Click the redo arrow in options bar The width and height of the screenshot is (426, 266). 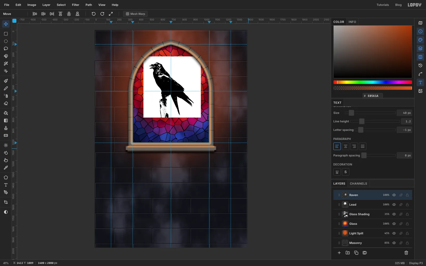(102, 14)
